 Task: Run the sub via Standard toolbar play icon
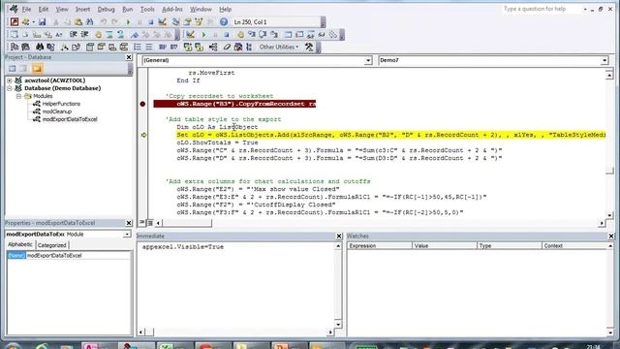(128, 22)
